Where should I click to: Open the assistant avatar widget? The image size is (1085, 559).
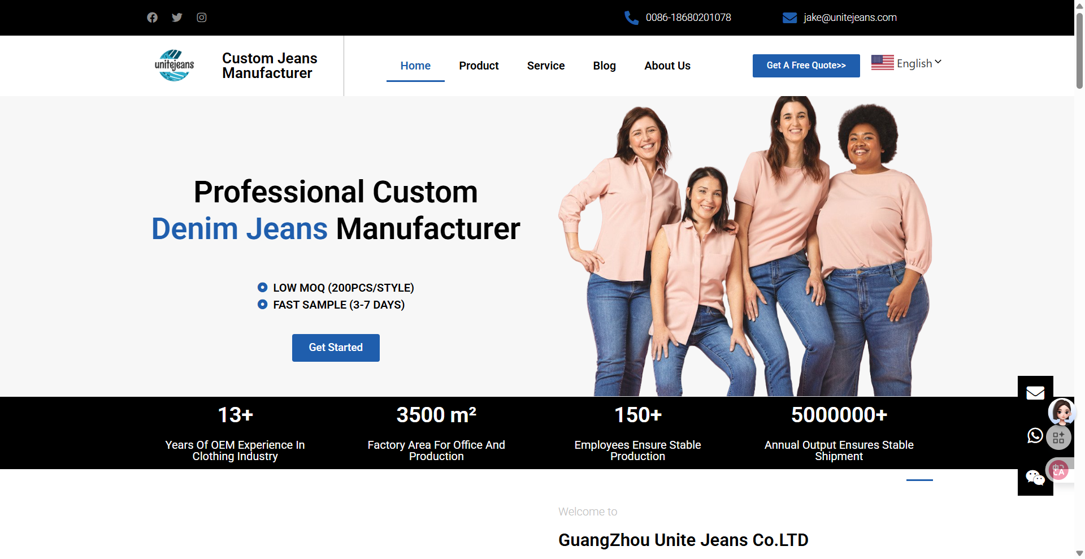tap(1062, 411)
